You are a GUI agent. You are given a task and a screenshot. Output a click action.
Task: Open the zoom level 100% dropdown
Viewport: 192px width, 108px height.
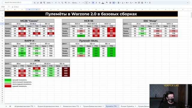click(49, 3)
